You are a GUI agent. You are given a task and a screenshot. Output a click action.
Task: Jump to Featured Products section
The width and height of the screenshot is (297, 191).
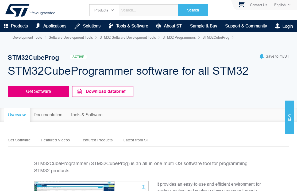click(97, 140)
